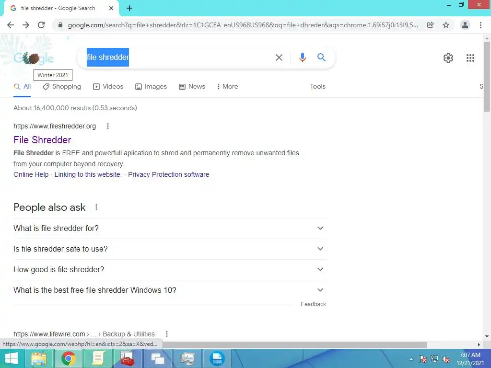This screenshot has width=491, height=368.
Task: Expand Is file shredder safe to use?
Action: (x=169, y=249)
